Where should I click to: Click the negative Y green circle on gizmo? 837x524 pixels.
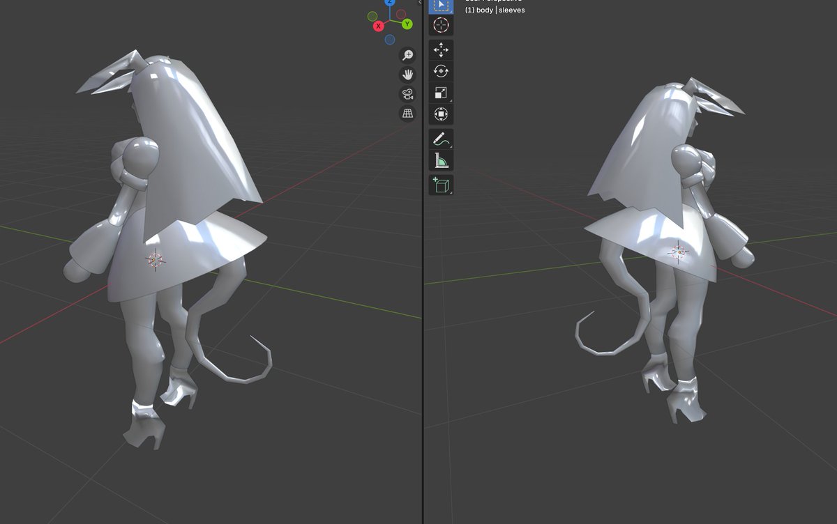pyautogui.click(x=372, y=16)
